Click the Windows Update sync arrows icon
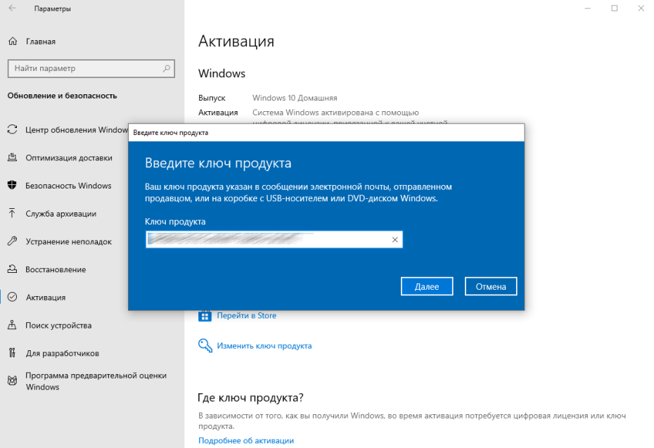The height and width of the screenshot is (448, 654). point(13,129)
